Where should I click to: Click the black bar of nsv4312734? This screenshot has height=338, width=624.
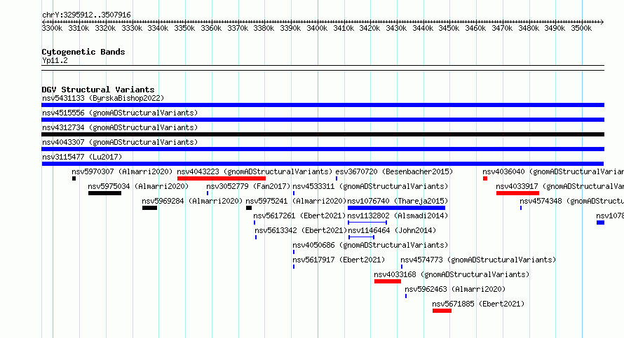click(323, 134)
